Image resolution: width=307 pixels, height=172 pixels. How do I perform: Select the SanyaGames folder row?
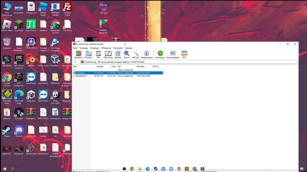click(x=118, y=76)
